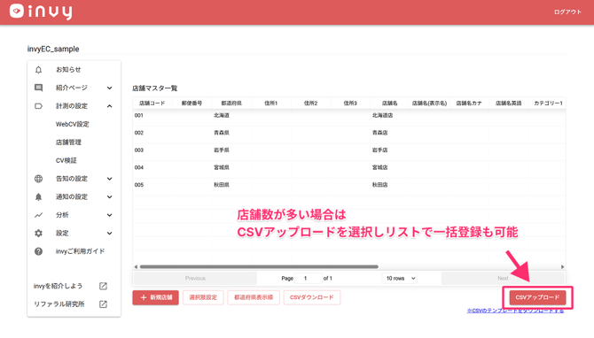The image size is (594, 338).
Task: Open 店舗管理 submenu item
Action: (68, 142)
